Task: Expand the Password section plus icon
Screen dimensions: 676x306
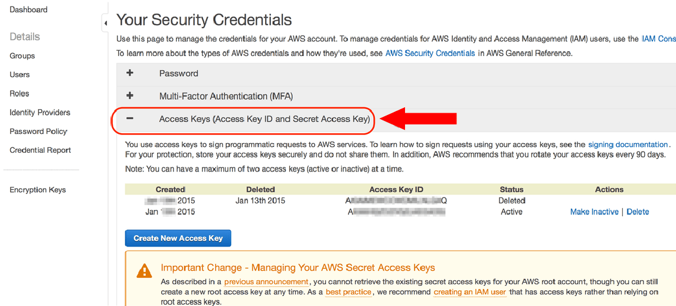Action: point(129,73)
